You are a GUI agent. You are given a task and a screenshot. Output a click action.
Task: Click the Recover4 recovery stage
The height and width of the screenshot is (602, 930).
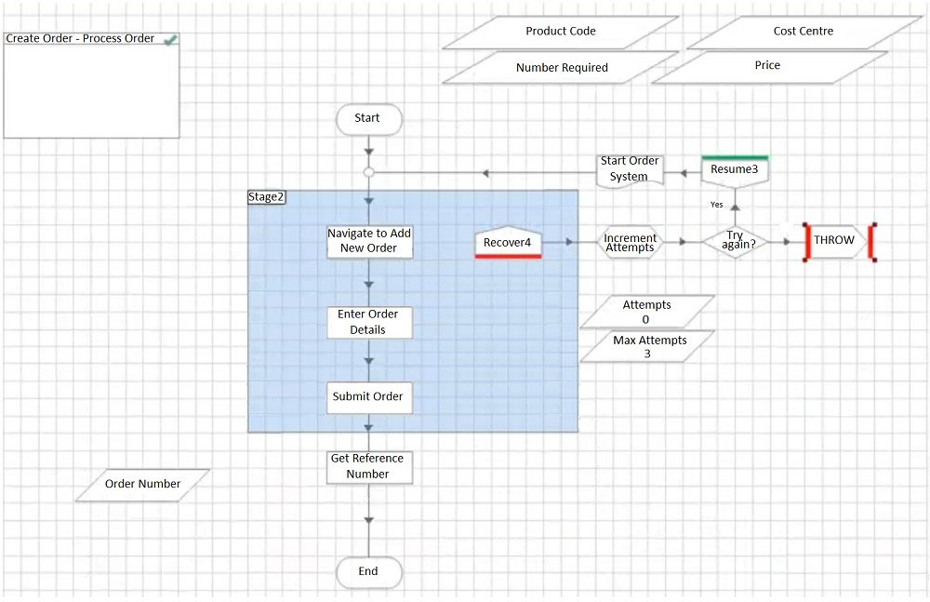(508, 242)
